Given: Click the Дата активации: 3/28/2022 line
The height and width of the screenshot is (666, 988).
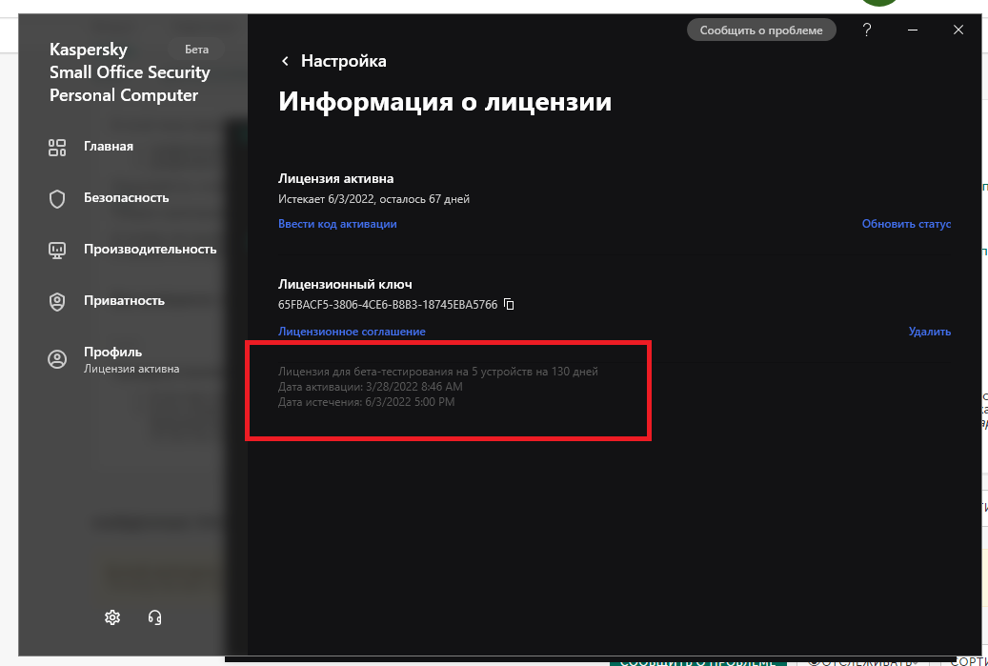Looking at the screenshot, I should click(x=371, y=387).
